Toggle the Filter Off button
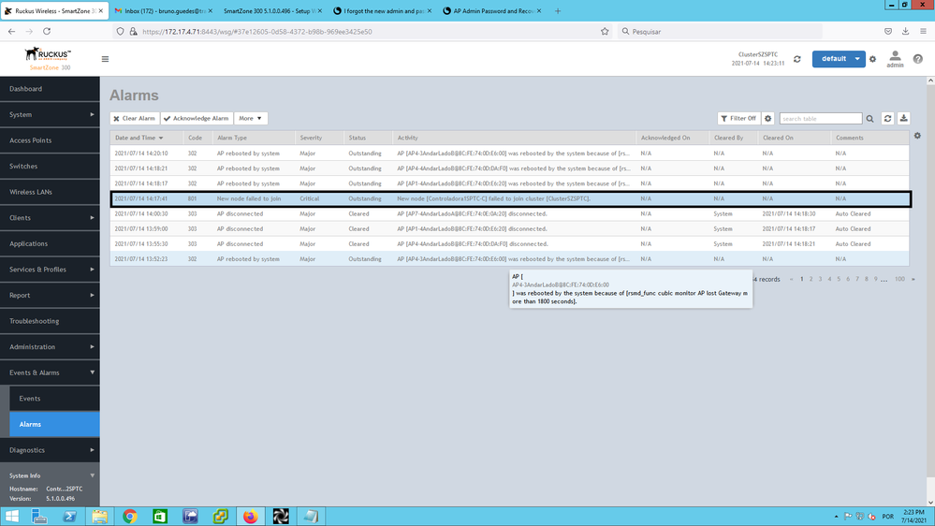Screen dimensions: 935x526 [739, 119]
